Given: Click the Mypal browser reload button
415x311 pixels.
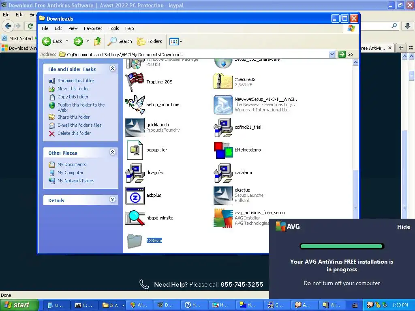Looking at the screenshot, I should (30, 26).
